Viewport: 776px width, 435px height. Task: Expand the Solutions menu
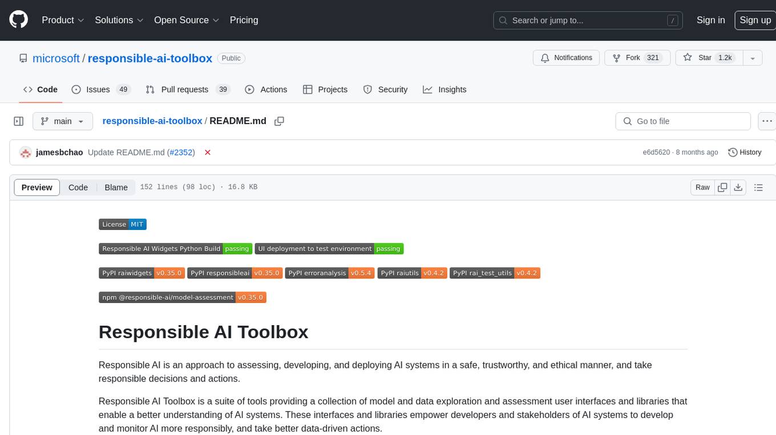(119, 20)
